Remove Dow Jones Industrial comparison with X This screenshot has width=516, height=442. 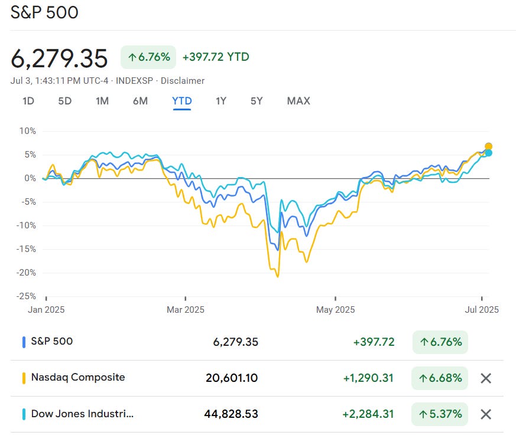486,414
